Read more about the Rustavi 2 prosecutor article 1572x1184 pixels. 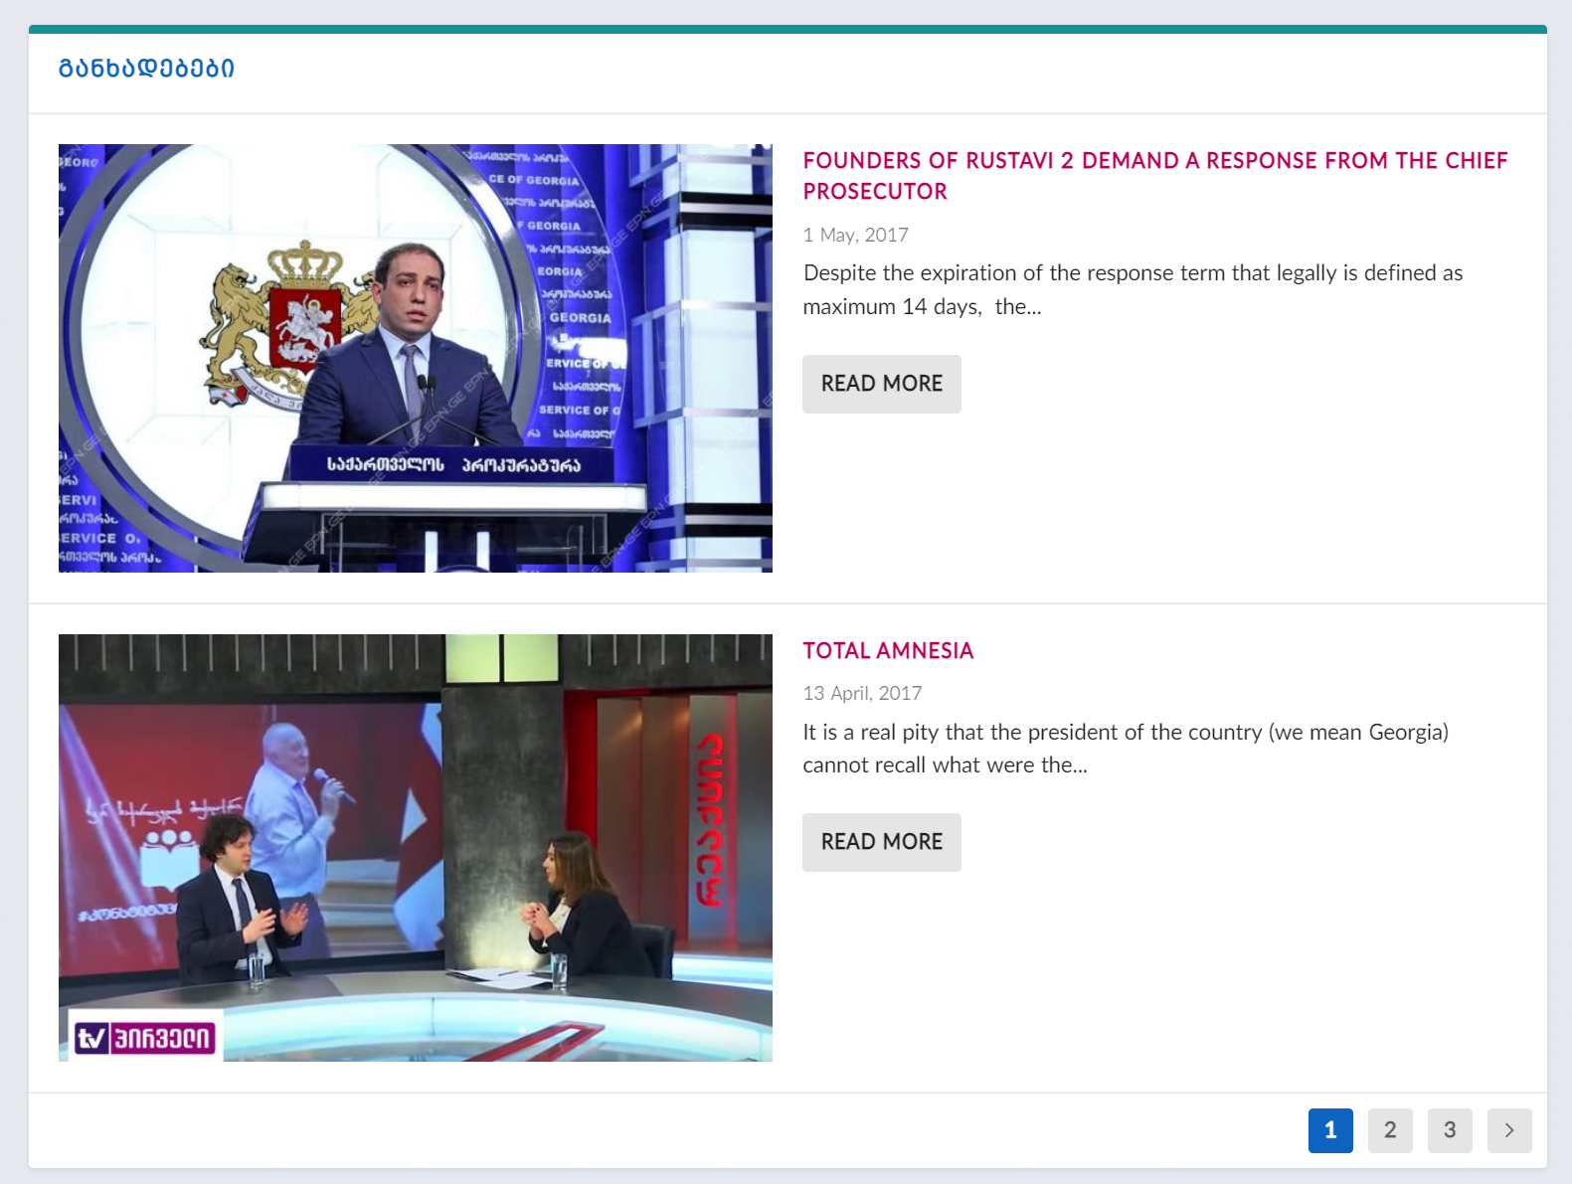point(882,384)
